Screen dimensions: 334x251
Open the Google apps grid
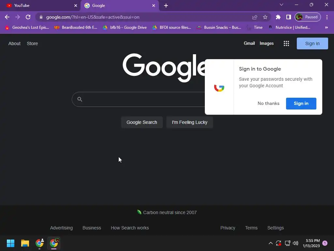click(286, 43)
